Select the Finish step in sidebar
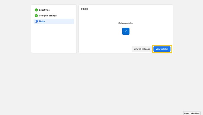203x115 pixels. (x=42, y=21)
